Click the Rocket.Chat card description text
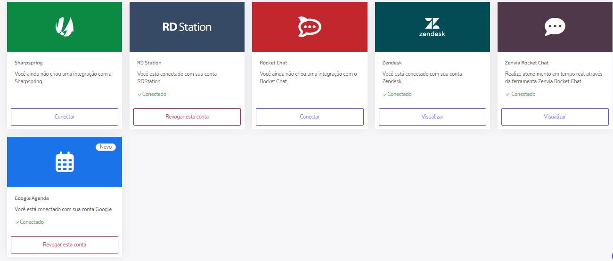Screen dimensions: 613x261 309,78
